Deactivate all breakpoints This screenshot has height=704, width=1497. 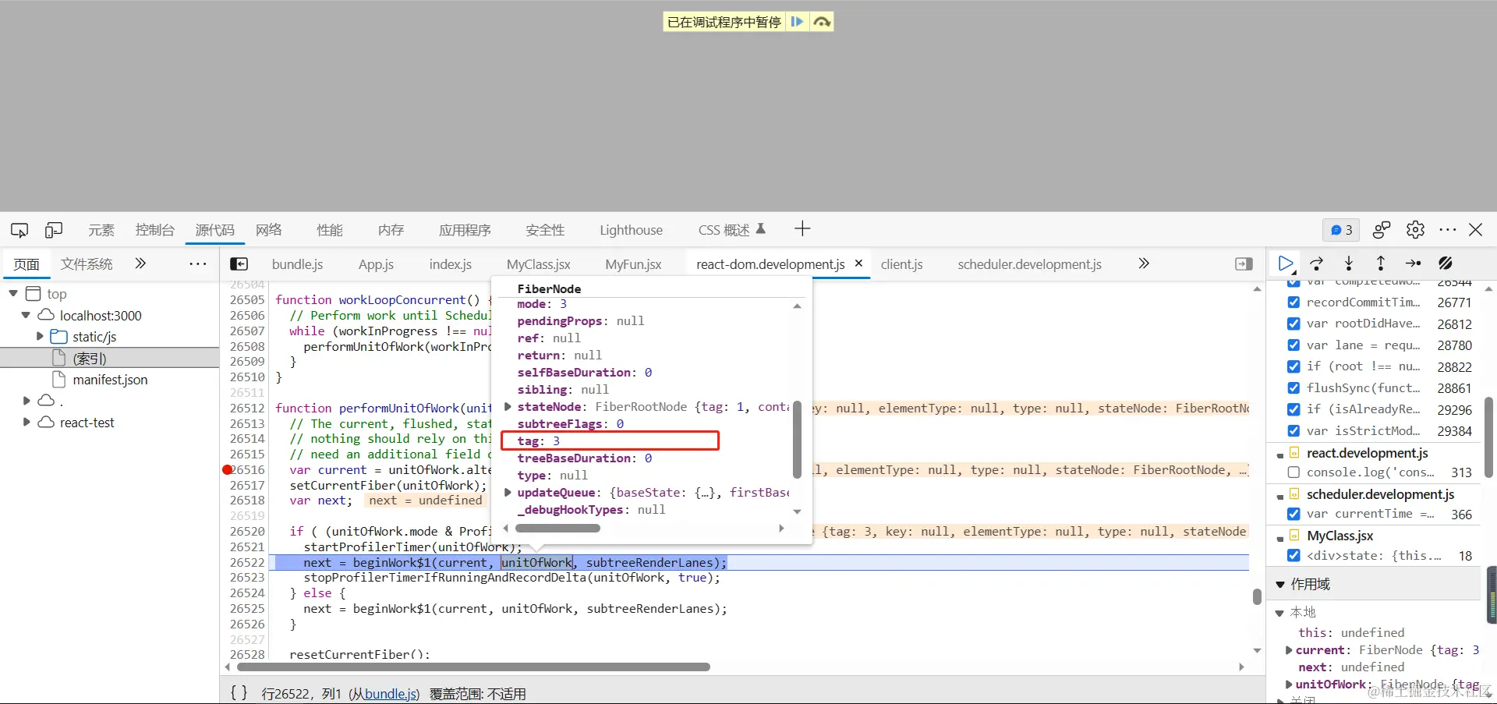(1446, 264)
